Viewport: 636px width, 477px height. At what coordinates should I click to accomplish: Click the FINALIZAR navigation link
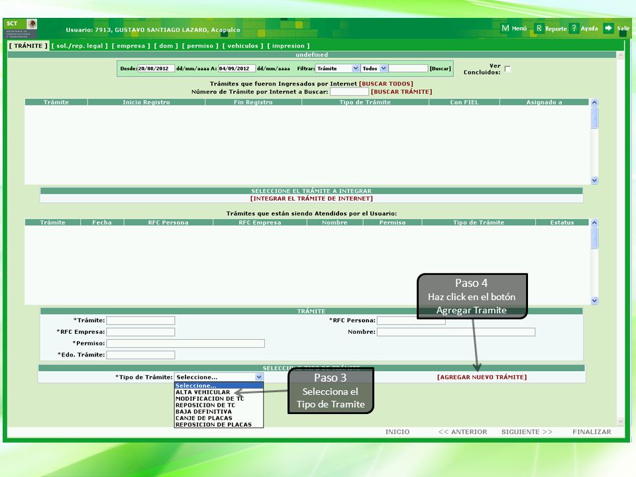pos(592,432)
